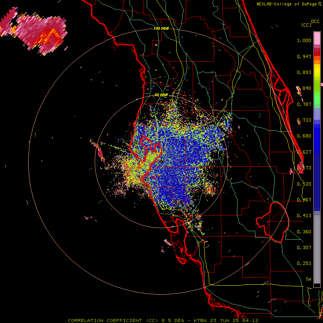Click the 0.307 color scale label

click(304, 247)
